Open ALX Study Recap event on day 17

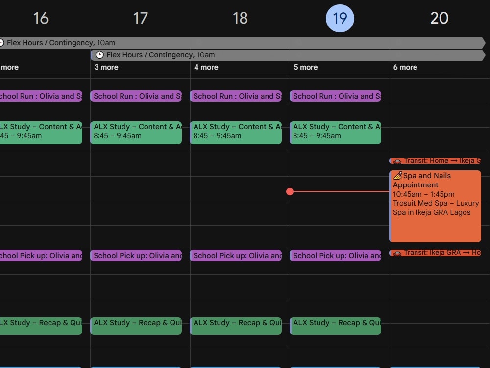[136, 326]
